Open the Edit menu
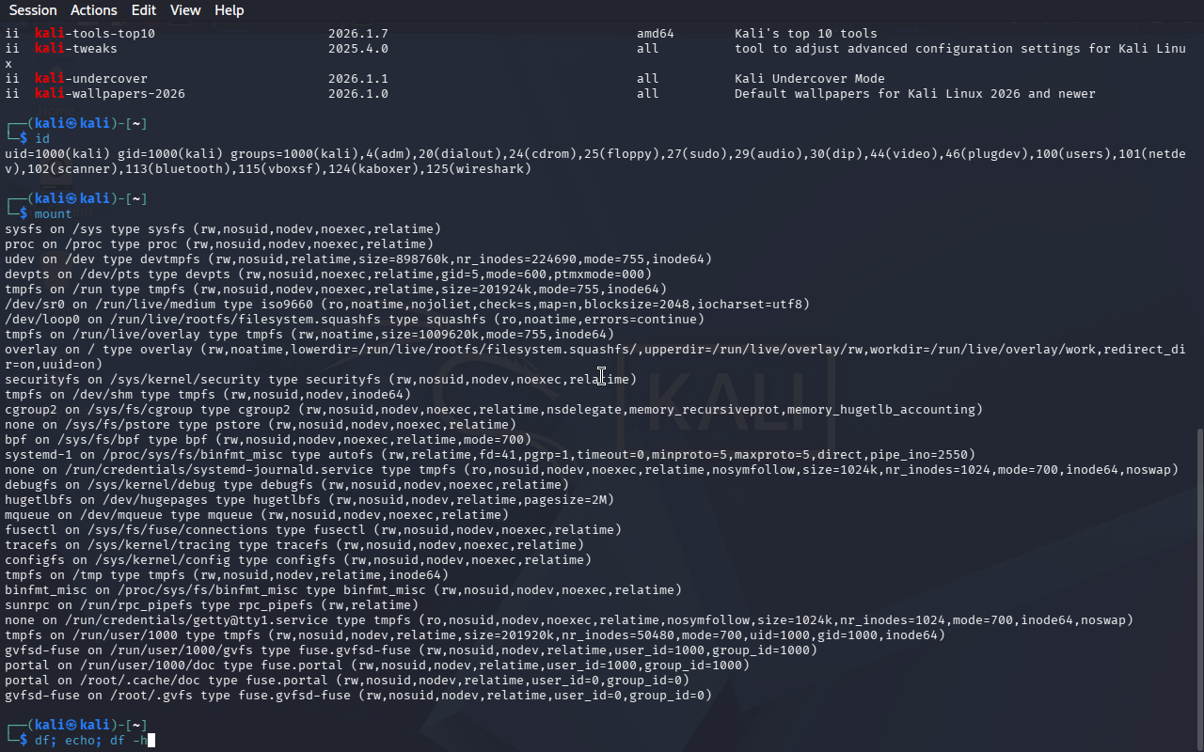1204x752 pixels. pyautogui.click(x=144, y=10)
